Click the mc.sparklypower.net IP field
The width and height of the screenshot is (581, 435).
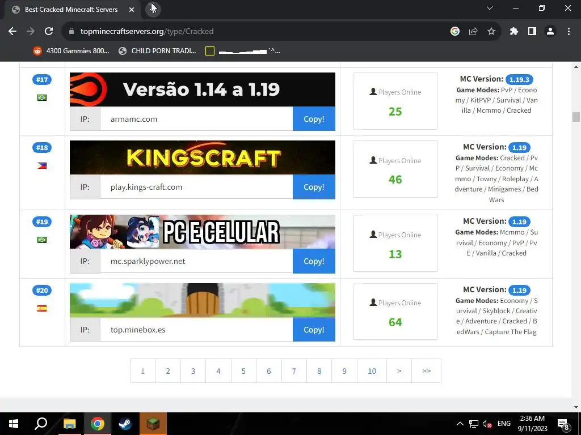point(196,261)
